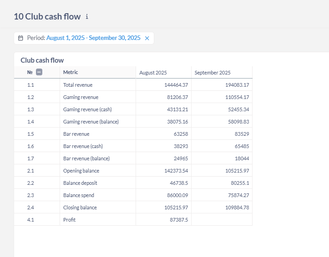Screen dimensions: 329x257
Task: Select the Opening balance metric row
Action: coord(81,171)
